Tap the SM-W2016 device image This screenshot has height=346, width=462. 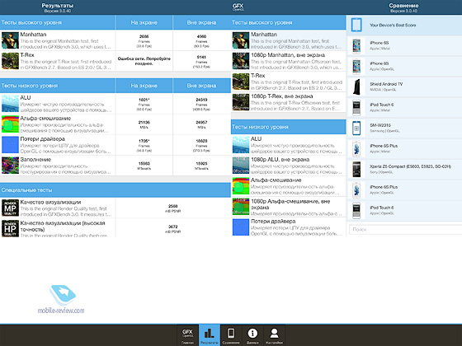pos(356,128)
